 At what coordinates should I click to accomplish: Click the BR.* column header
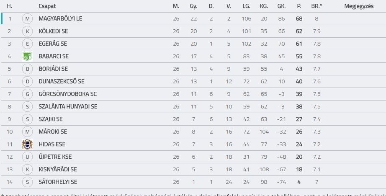pyautogui.click(x=317, y=6)
